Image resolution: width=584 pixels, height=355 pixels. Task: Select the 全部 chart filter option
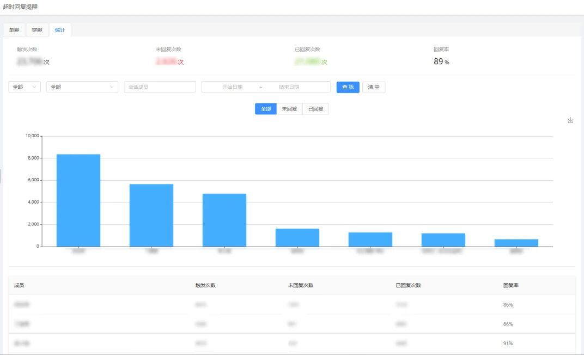(x=265, y=109)
